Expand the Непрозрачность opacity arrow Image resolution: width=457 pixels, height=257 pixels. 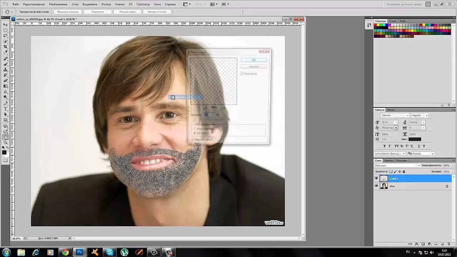[x=452, y=166]
